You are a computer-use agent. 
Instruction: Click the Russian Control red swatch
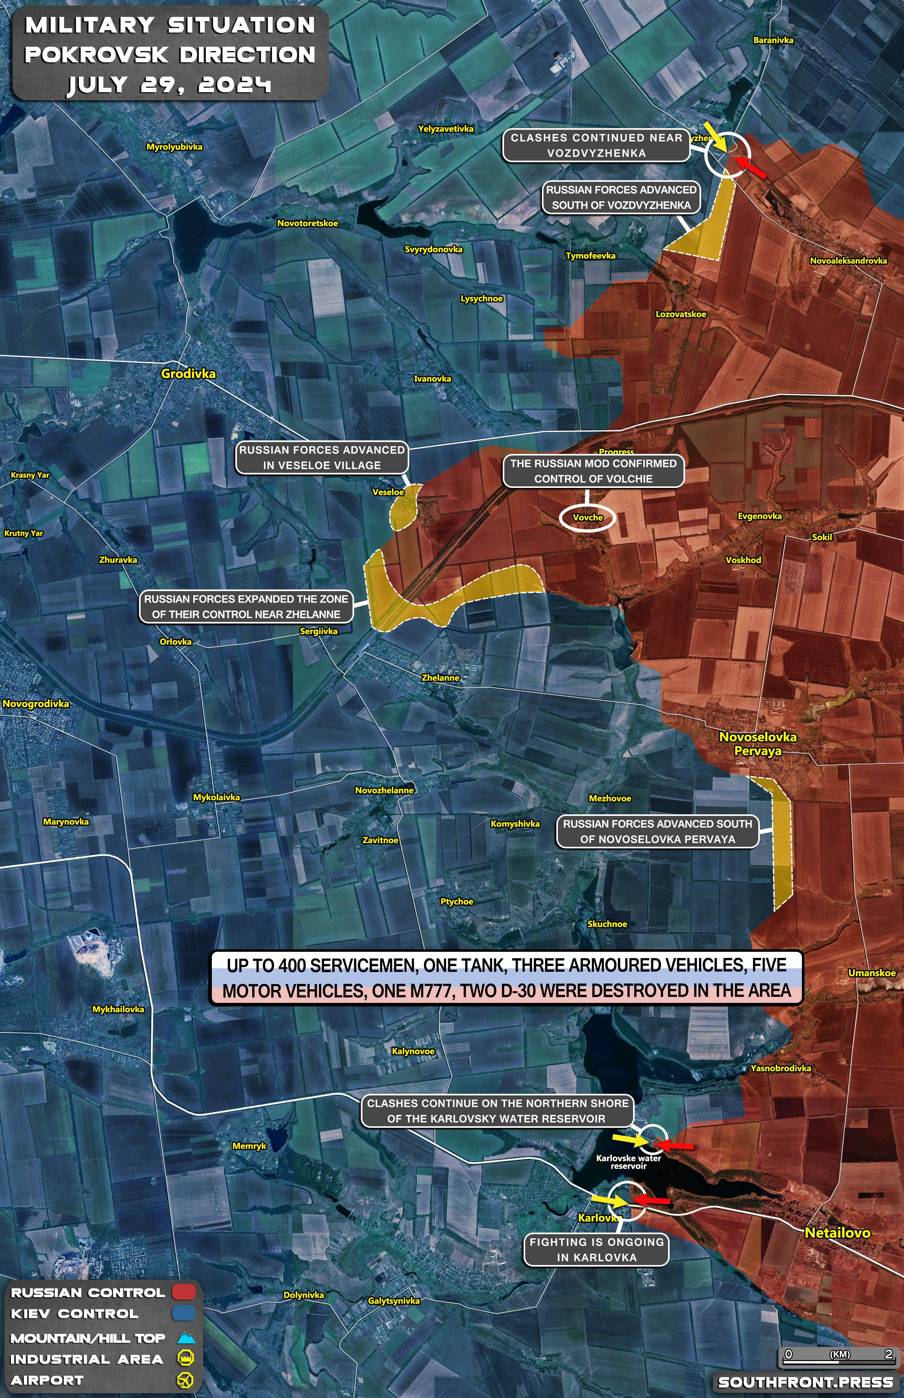pos(183,1292)
